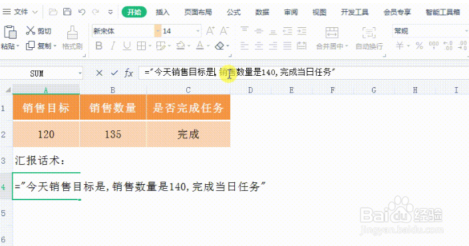Toggle Underline formatting
This screenshot has width=469, height=246.
[127, 46]
